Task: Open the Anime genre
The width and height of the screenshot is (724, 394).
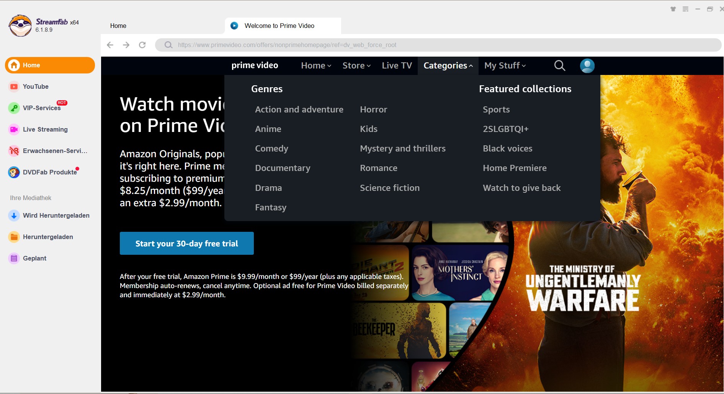Action: click(x=268, y=129)
